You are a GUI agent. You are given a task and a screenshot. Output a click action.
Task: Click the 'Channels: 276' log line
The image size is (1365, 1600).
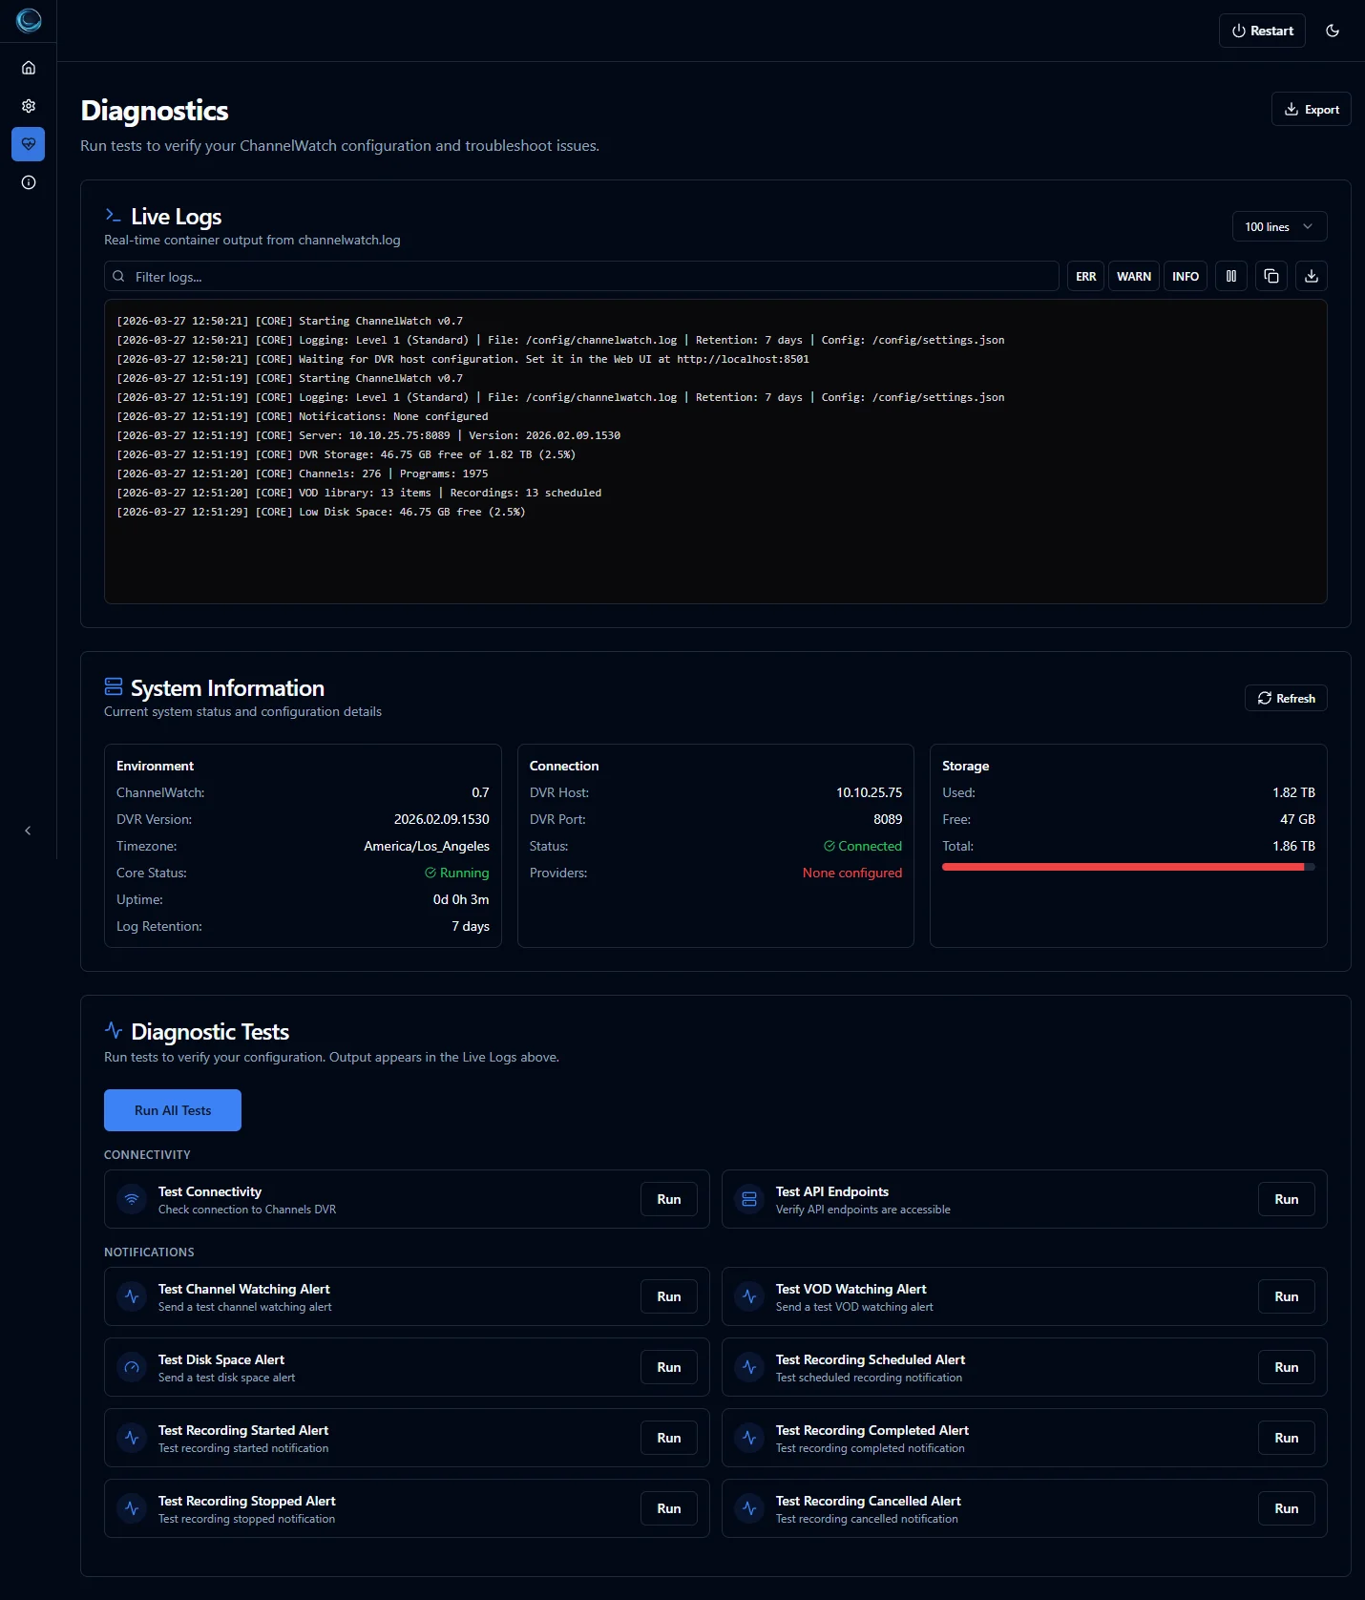point(303,474)
